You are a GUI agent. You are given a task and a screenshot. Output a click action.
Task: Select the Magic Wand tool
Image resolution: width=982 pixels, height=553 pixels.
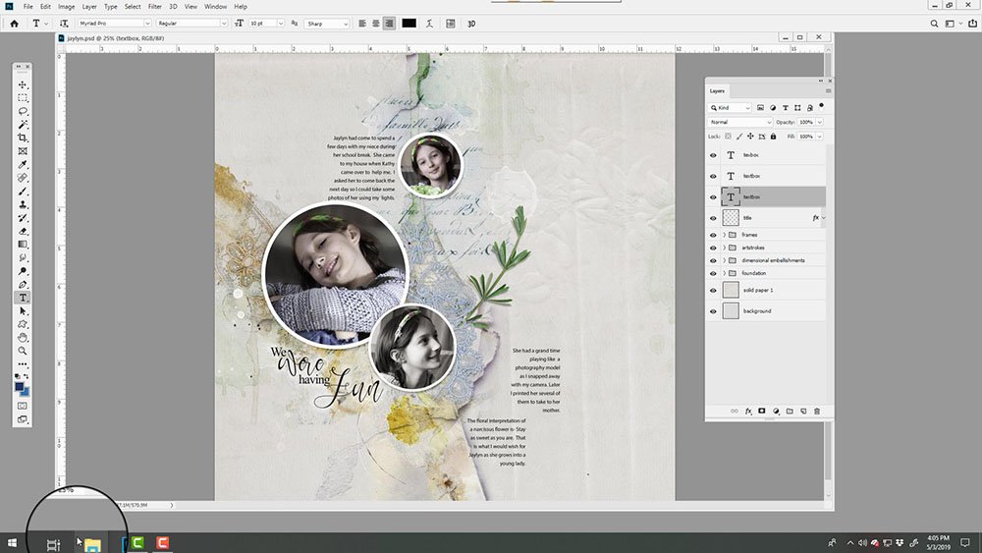(23, 125)
